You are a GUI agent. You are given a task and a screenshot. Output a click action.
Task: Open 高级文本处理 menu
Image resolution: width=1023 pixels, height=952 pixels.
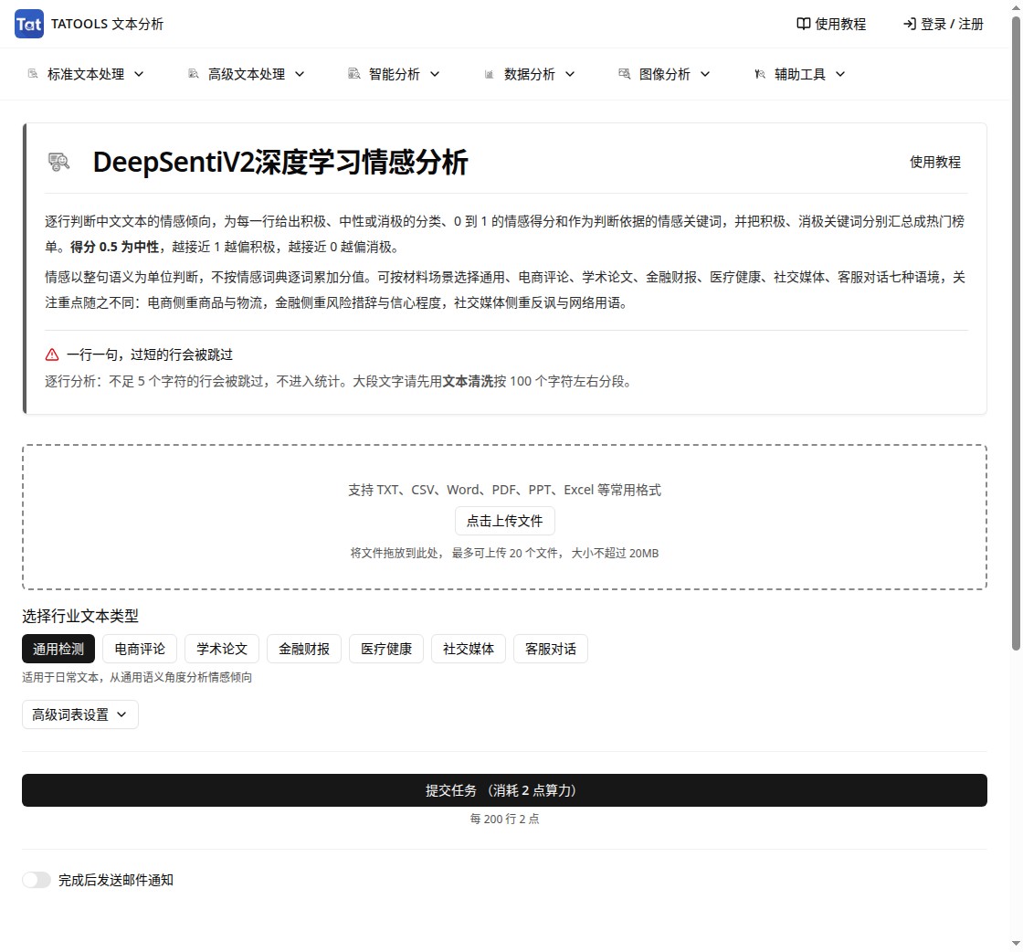coord(246,74)
